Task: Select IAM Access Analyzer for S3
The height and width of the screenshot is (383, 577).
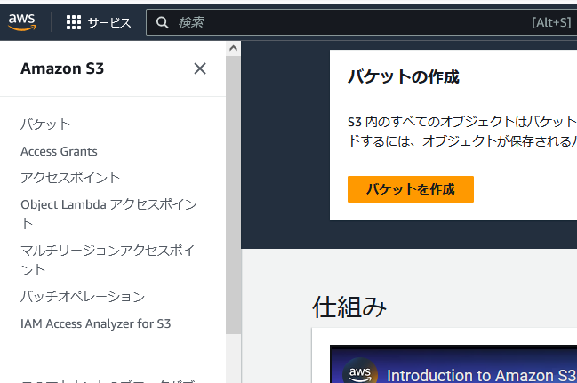Action: click(95, 323)
